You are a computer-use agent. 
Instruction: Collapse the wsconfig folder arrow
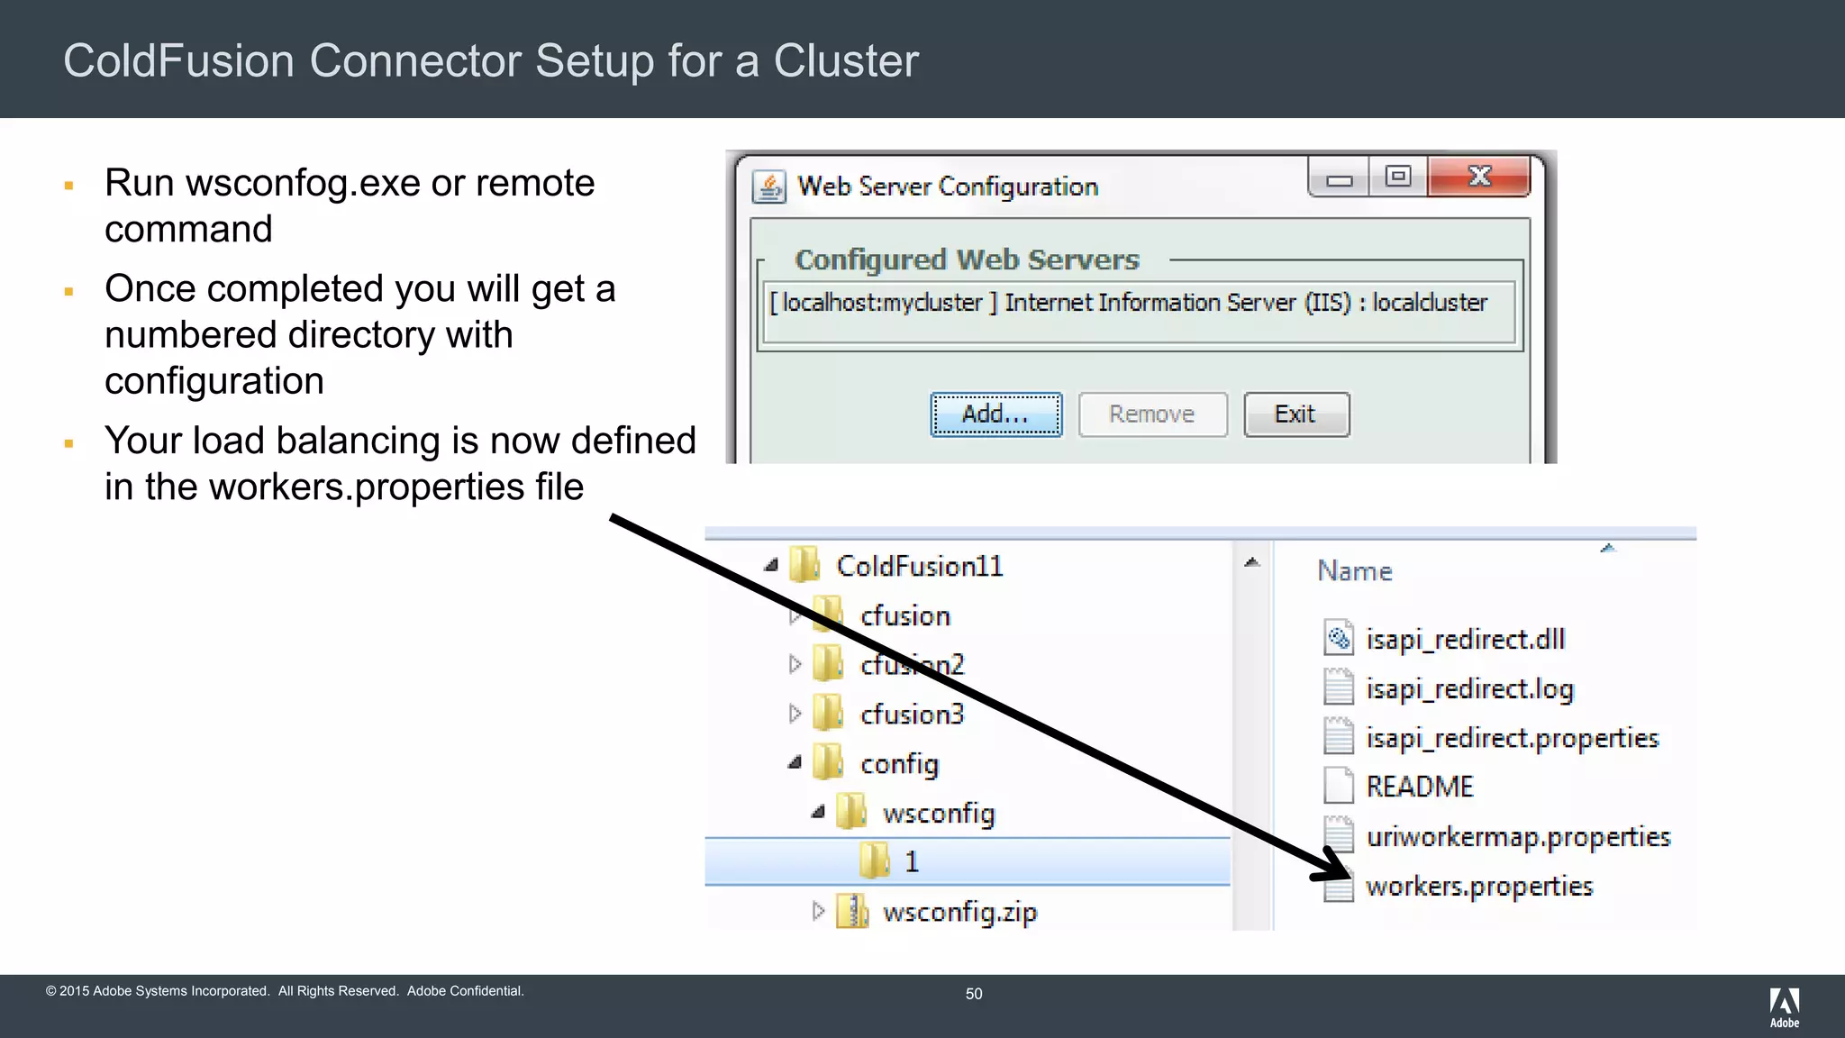point(818,813)
